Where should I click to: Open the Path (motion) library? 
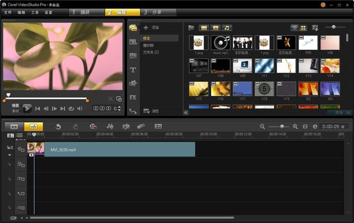coord(133,111)
